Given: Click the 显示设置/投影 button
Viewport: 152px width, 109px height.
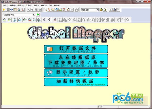Looking at the screenshot, I should pyautogui.click(x=76, y=73).
